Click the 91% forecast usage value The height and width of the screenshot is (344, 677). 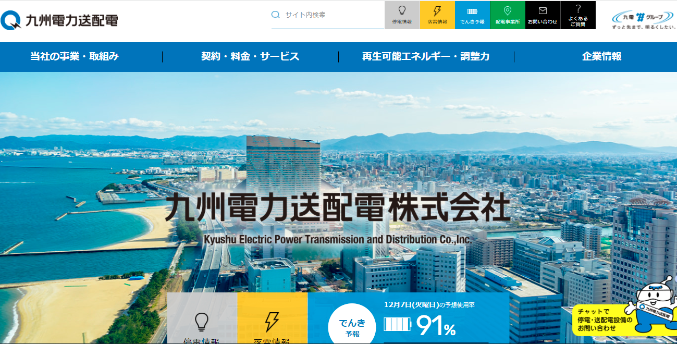[436, 326]
